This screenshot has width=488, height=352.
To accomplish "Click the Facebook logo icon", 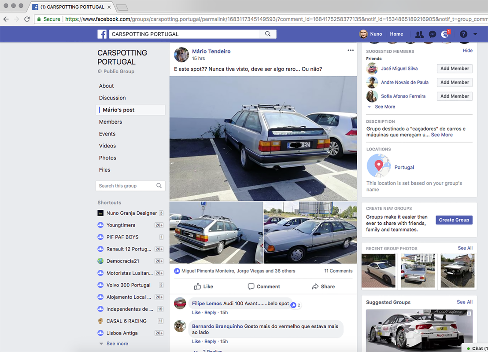I will click(102, 34).
